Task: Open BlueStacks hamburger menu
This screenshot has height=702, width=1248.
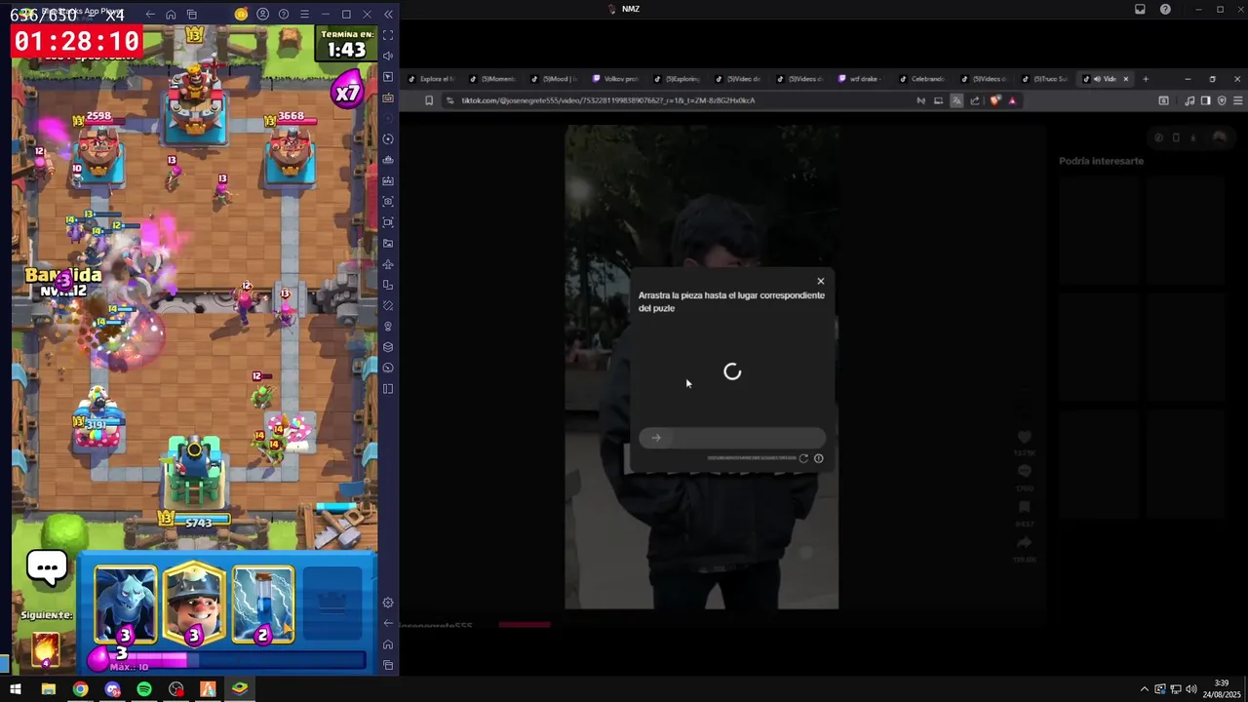Action: [305, 15]
